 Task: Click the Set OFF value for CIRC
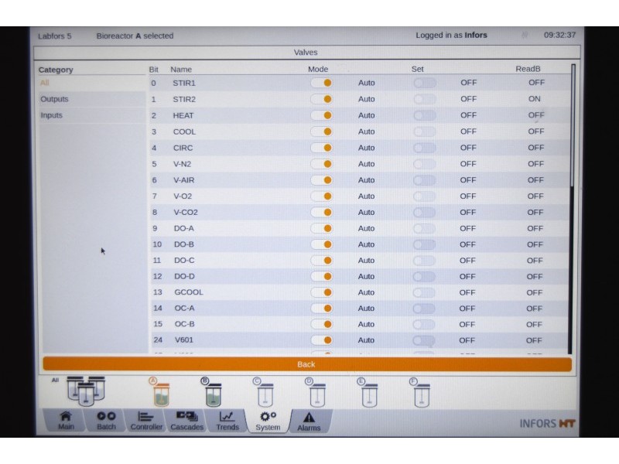point(468,148)
